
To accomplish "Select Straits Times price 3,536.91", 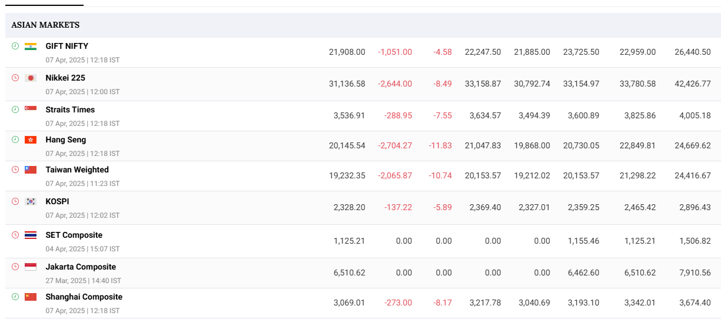I will (x=349, y=115).
